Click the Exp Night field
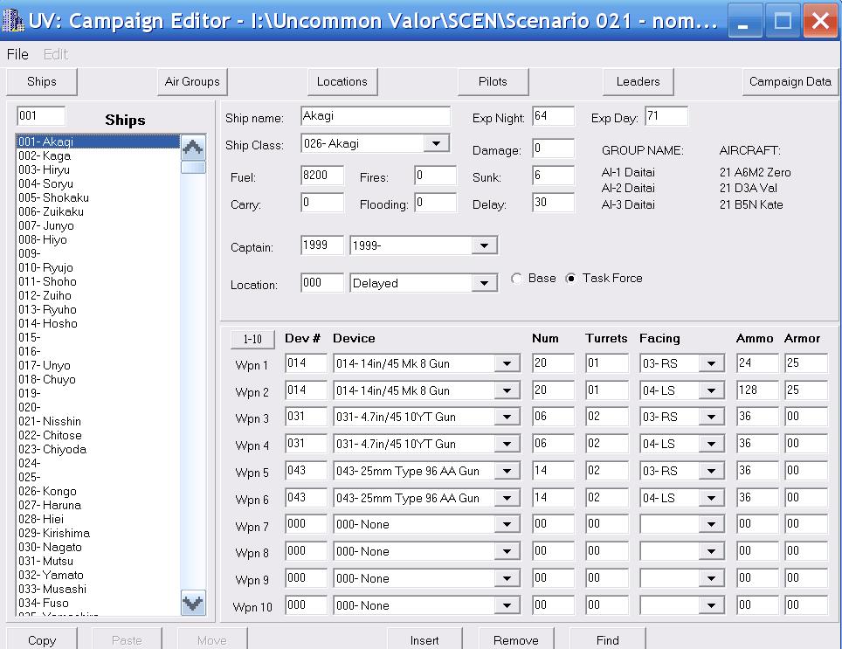The image size is (842, 649). pyautogui.click(x=553, y=116)
